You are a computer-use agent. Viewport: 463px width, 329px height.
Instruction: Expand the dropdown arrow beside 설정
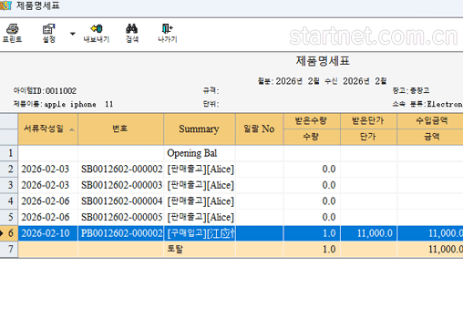pos(73,34)
